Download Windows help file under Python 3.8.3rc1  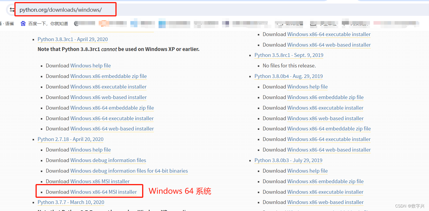91,66
